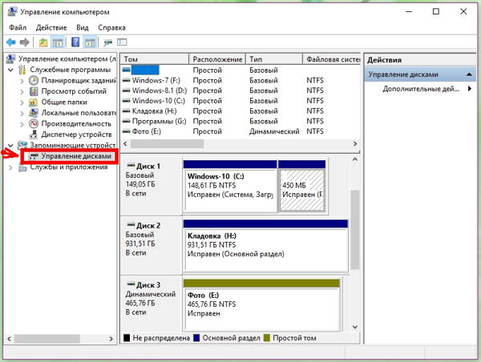This screenshot has height=362, width=481.
Task: Collapse the Управление дисками actions section
Action: (x=469, y=74)
